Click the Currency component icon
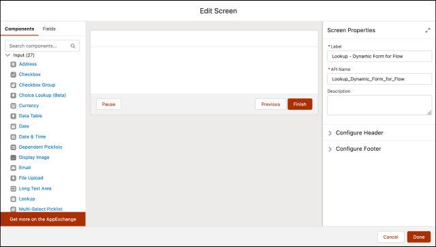 (x=13, y=106)
